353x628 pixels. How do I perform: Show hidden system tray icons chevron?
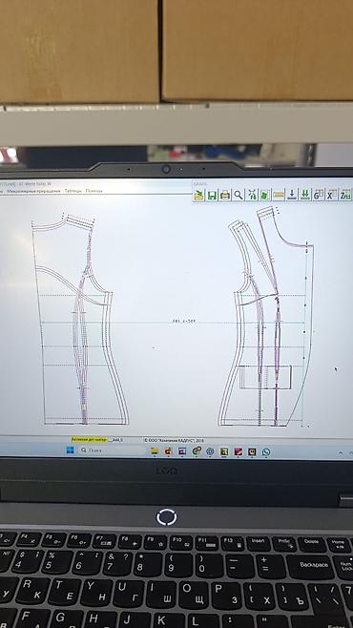[x=341, y=453]
